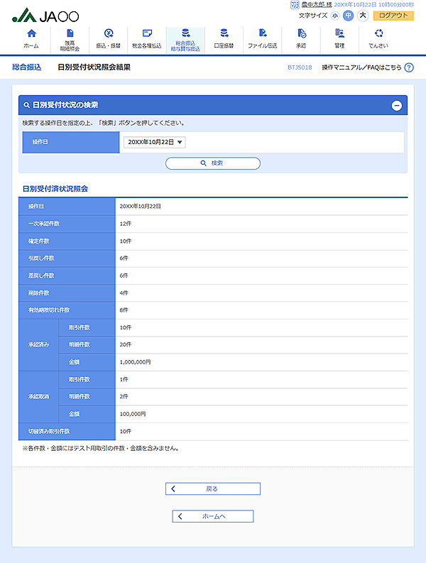Select the 承認取消 明細件数 value 2件
The width and height of the screenshot is (426, 563).
(x=124, y=396)
